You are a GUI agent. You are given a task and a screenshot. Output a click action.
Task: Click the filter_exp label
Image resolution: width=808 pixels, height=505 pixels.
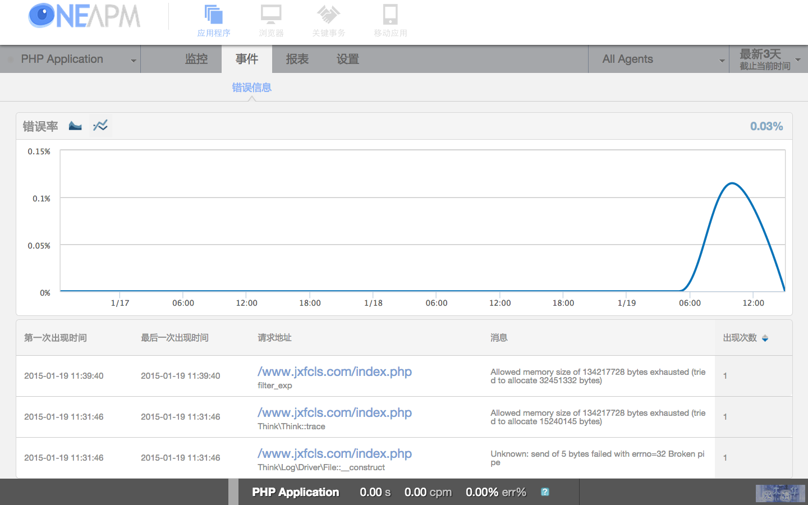[x=275, y=385]
